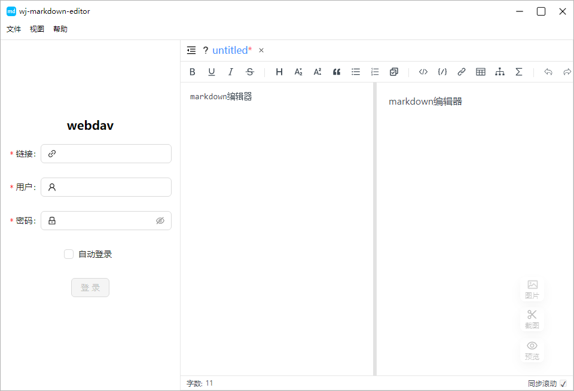The height and width of the screenshot is (391, 574).
Task: Click the 图片 image upload icon
Action: tap(532, 288)
